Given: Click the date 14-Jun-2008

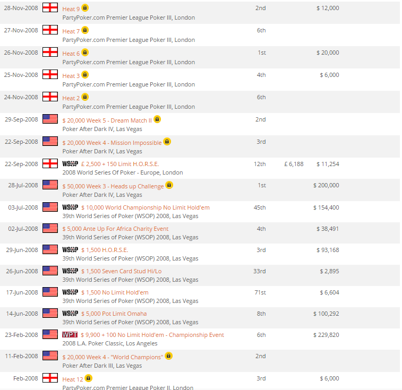Looking at the screenshot, I should click(x=22, y=314).
